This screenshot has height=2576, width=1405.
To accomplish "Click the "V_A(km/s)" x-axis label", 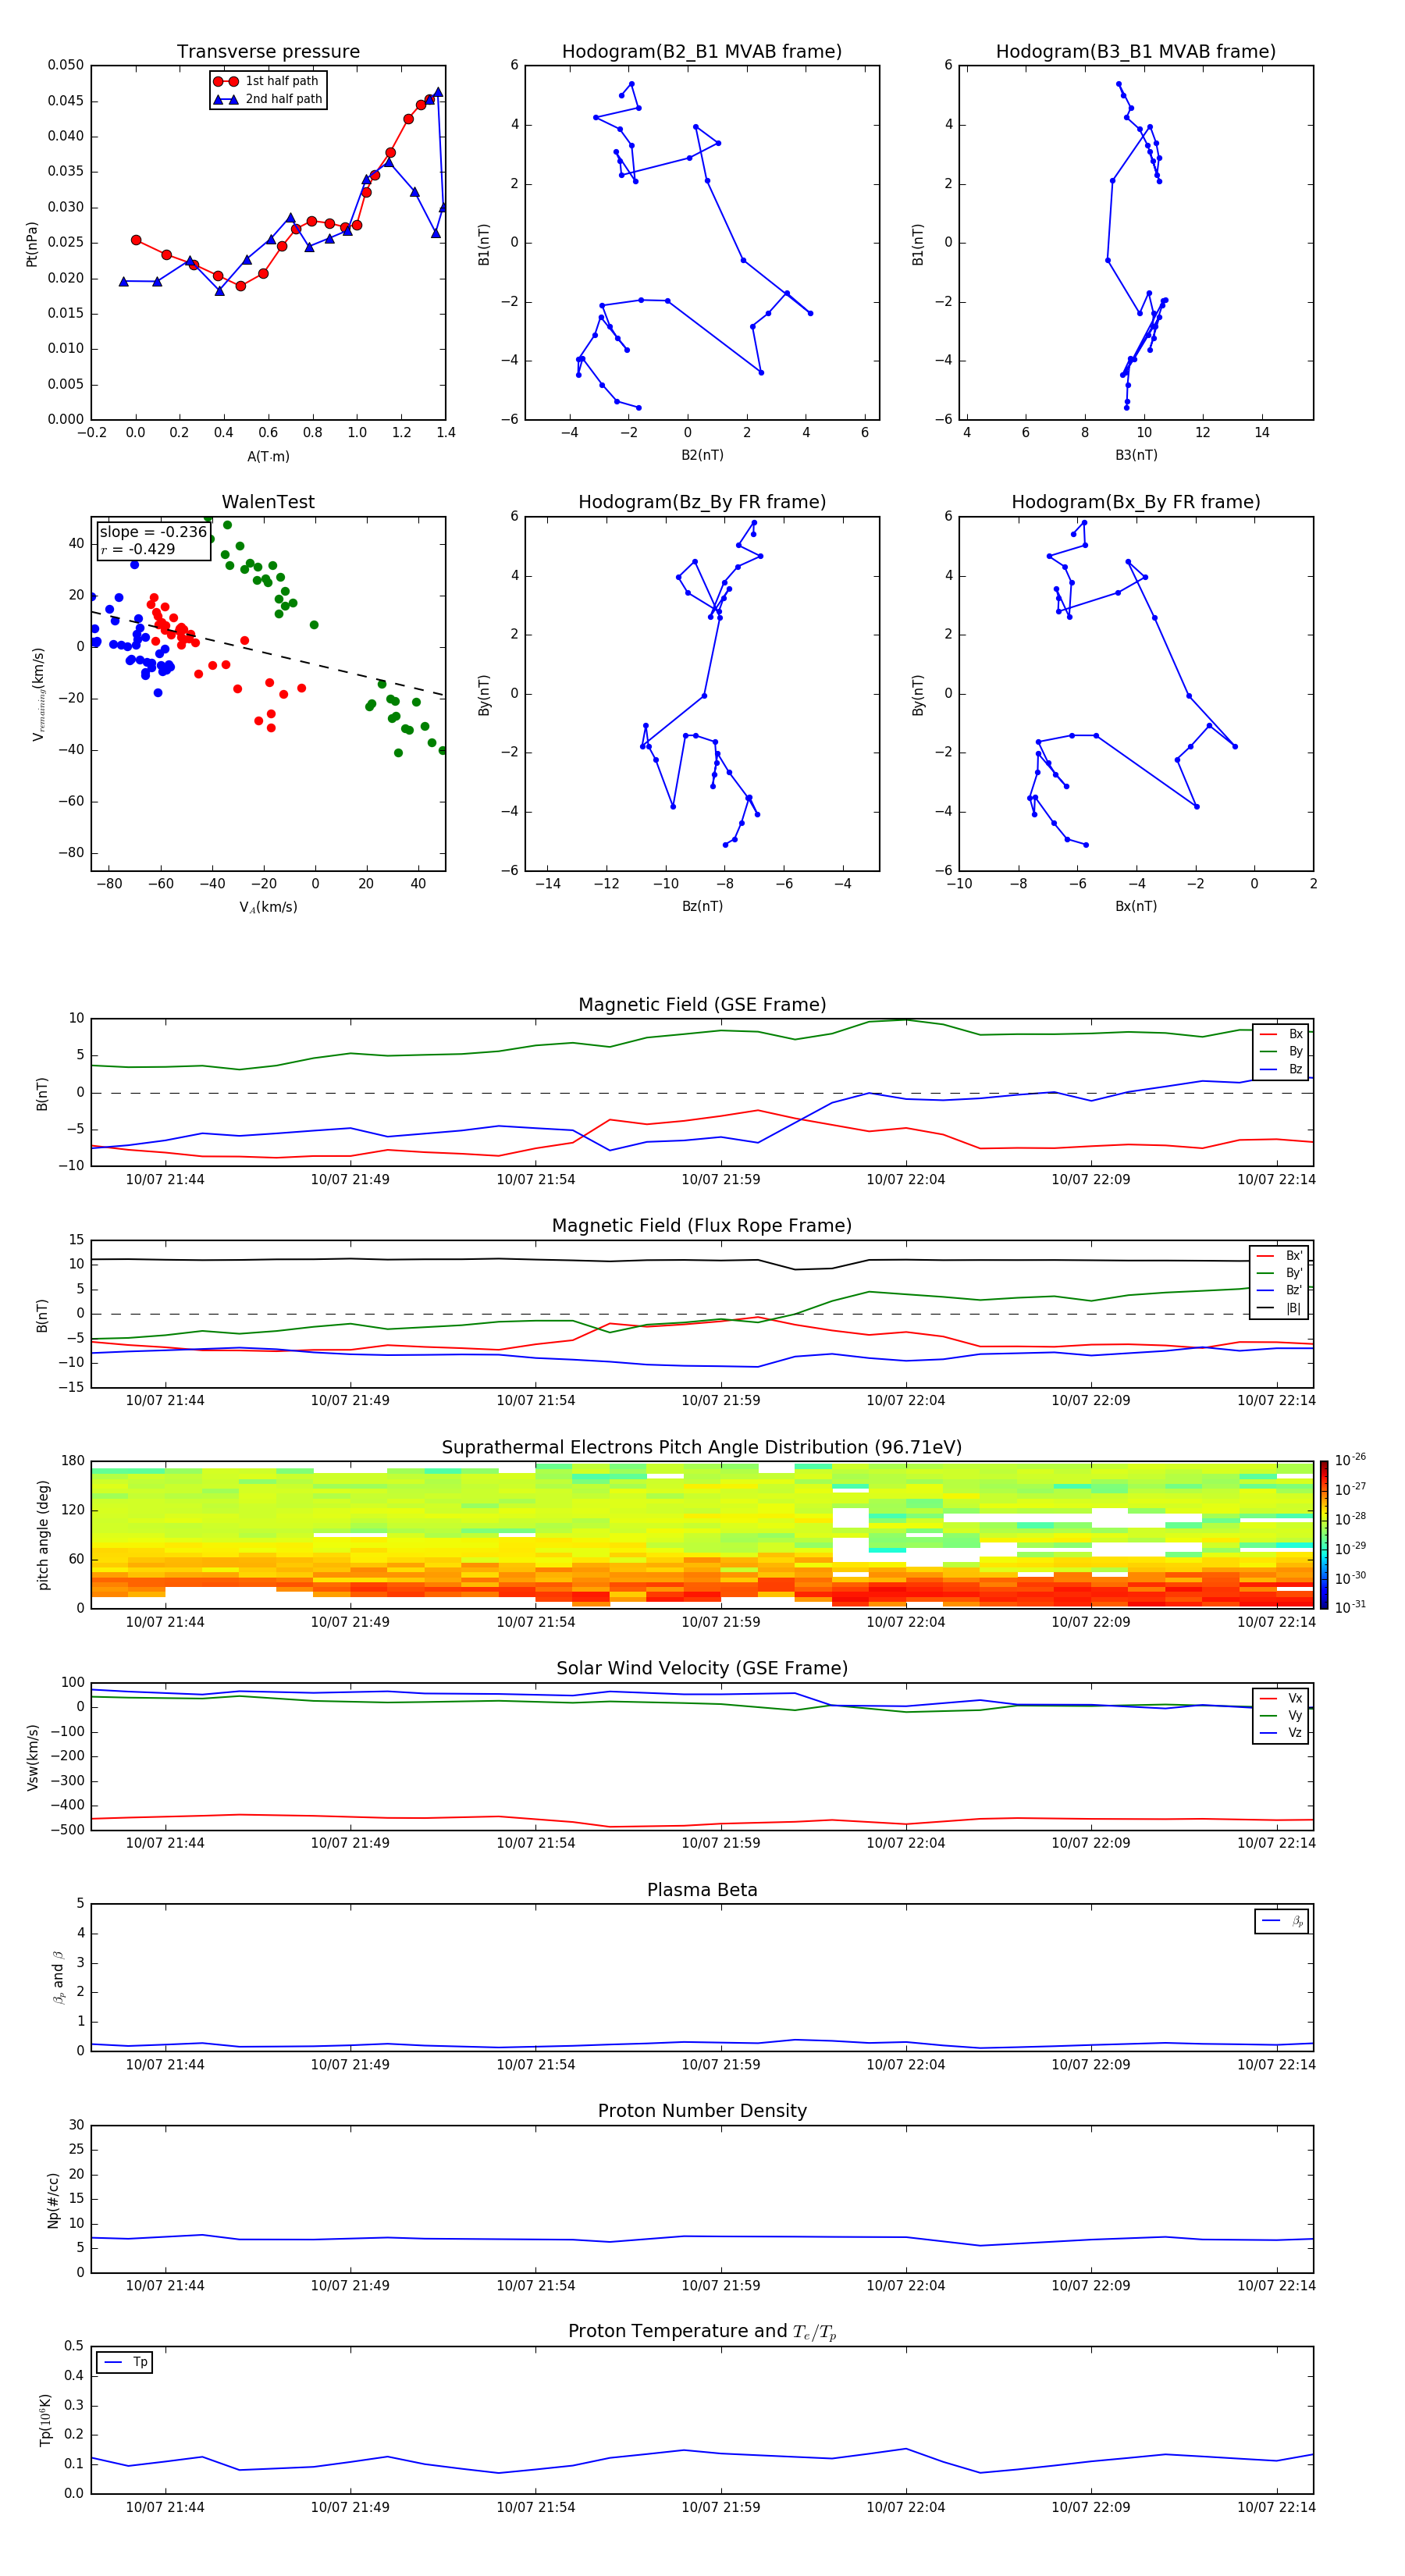I will (268, 907).
